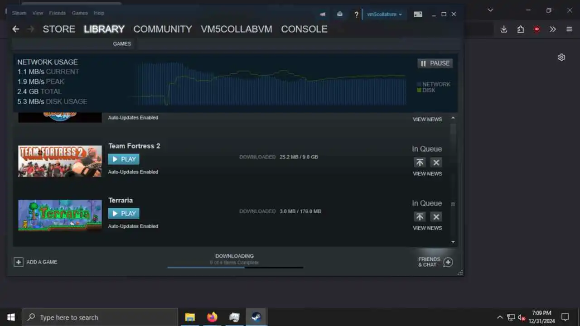Go to the STORE tab
This screenshot has height=326, width=580.
59,29
